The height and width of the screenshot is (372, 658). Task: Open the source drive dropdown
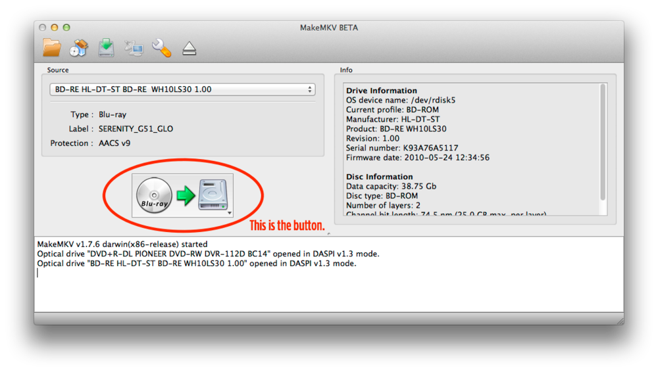[x=182, y=89]
